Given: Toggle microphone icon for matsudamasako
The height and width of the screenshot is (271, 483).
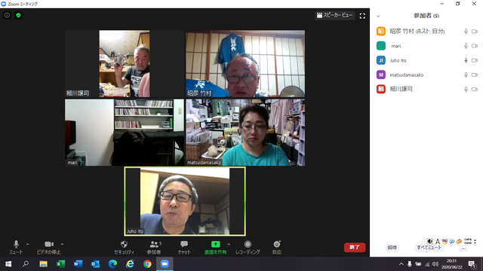Looking at the screenshot, I should coord(466,75).
